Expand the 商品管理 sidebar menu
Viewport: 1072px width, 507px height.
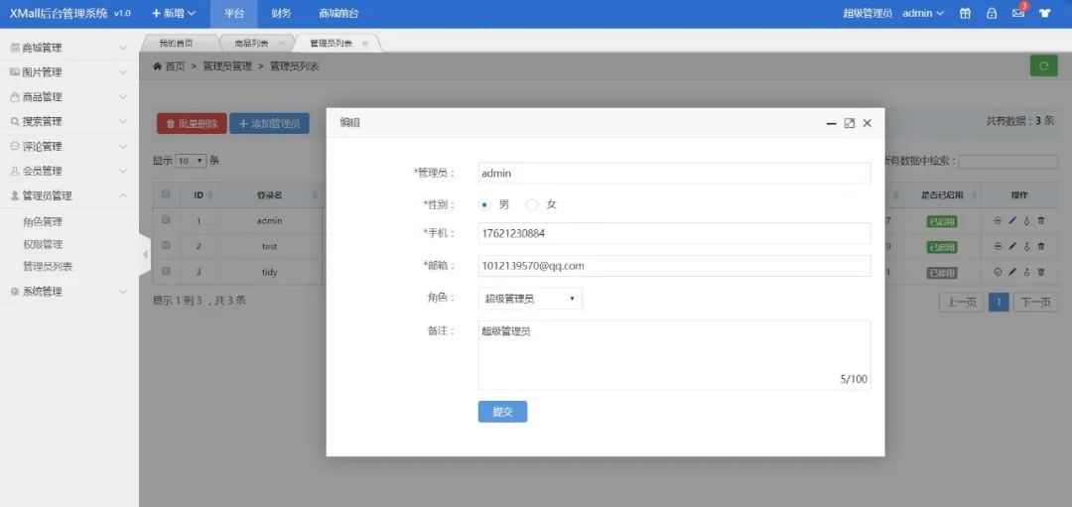coord(69,97)
